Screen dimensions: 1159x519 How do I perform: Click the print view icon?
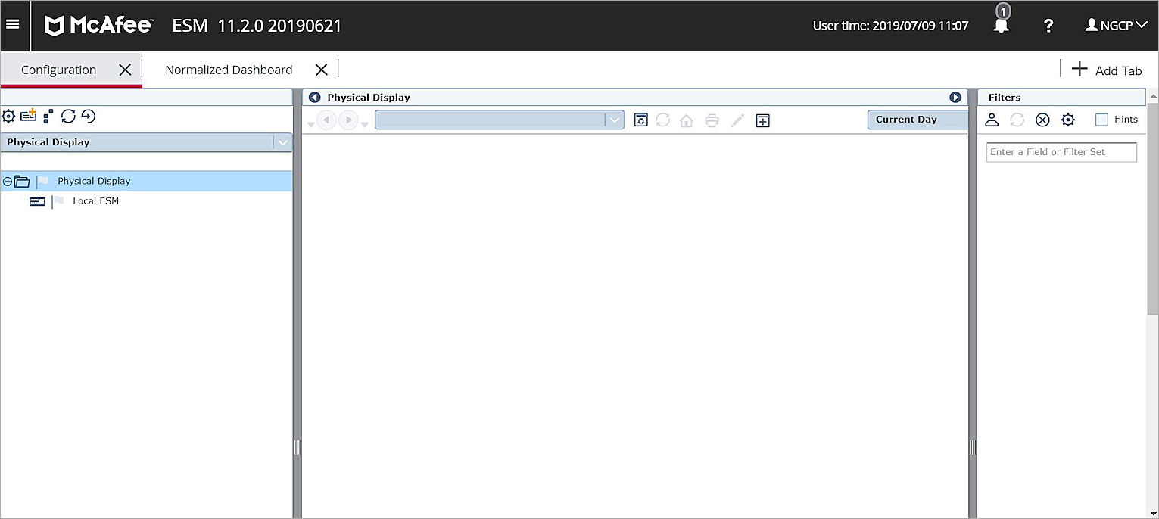click(x=712, y=120)
